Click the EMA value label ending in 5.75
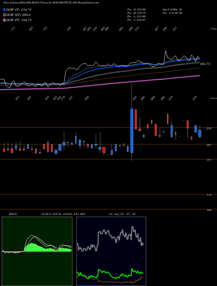217x286 pixels. (205, 64)
